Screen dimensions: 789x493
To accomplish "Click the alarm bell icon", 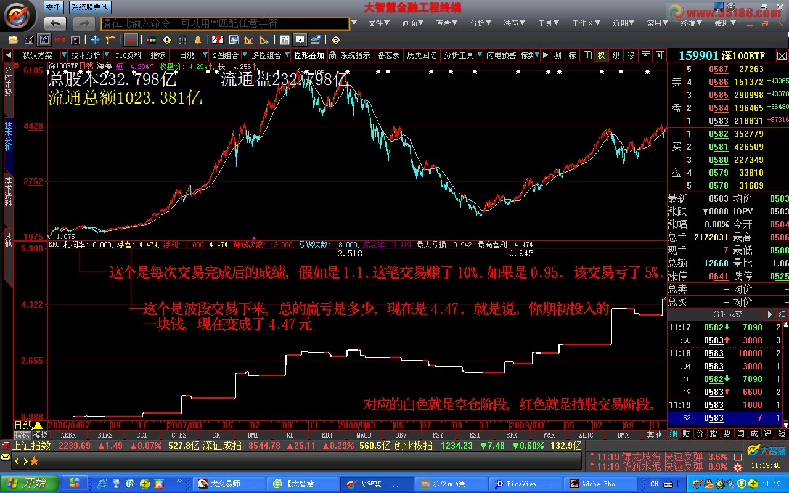I will pyautogui.click(x=198, y=40).
